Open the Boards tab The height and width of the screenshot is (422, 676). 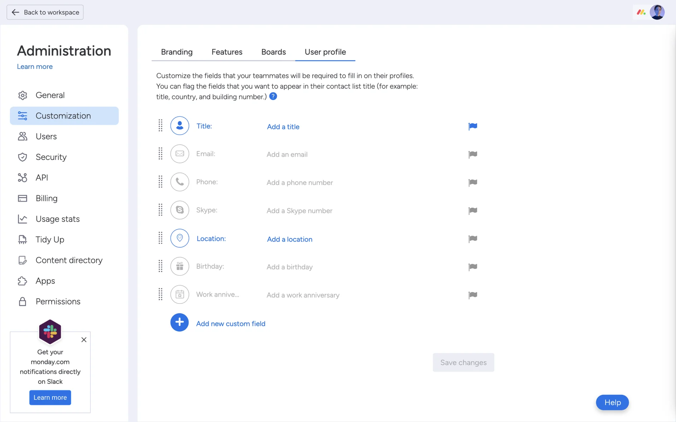[x=273, y=52]
